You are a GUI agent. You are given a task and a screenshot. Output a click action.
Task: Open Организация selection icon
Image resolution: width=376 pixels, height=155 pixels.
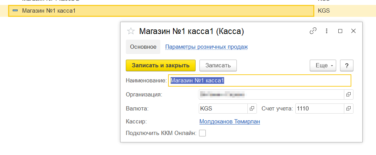348,94
